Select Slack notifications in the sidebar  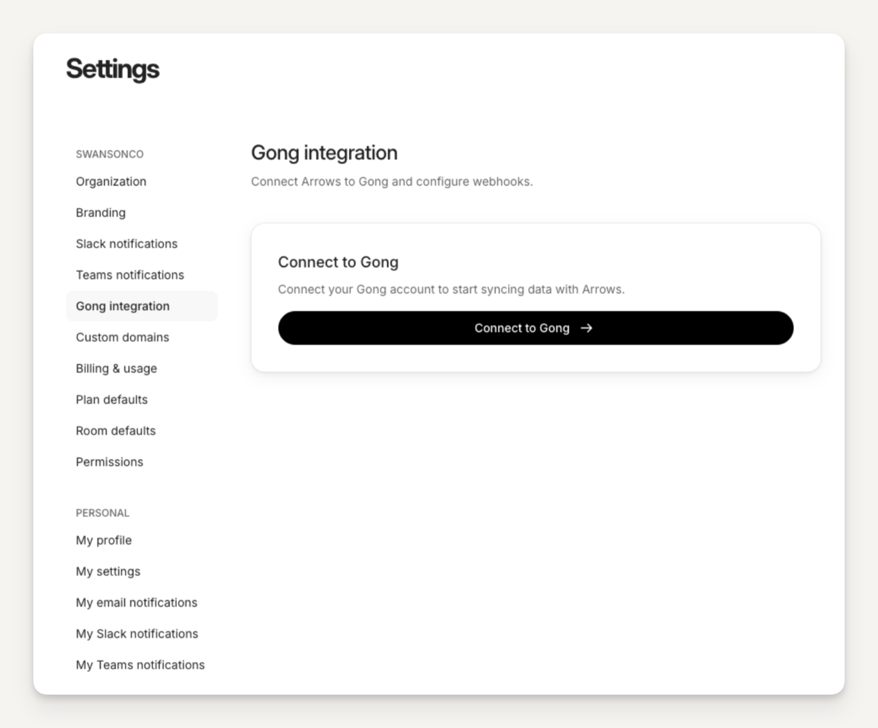pos(126,244)
